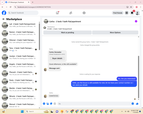143x114 pixels.
Task: Click Mark as pending button
Action: pyautogui.click(x=67, y=32)
